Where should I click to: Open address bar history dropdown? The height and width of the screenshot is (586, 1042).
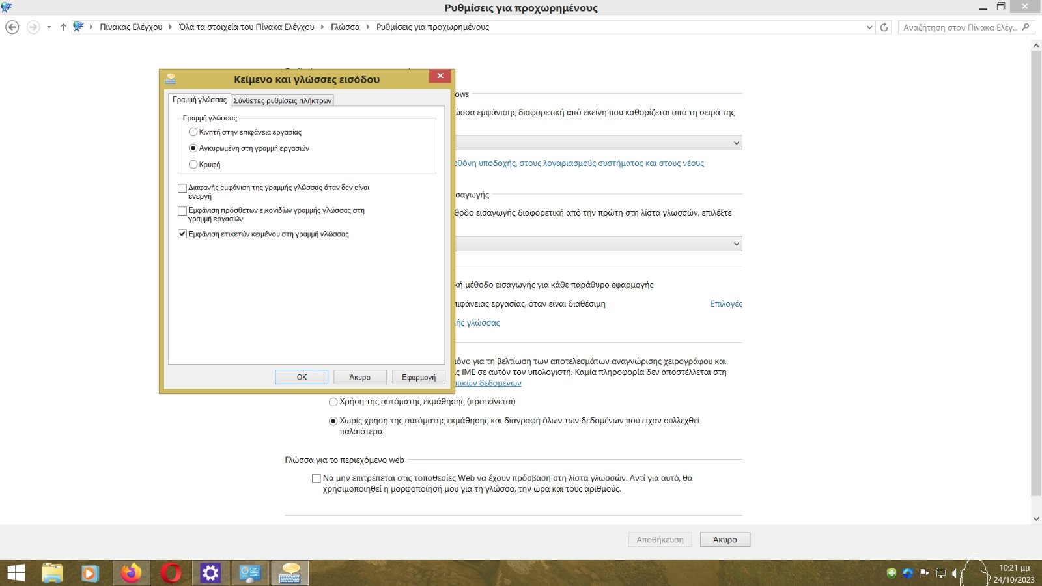coord(869,27)
